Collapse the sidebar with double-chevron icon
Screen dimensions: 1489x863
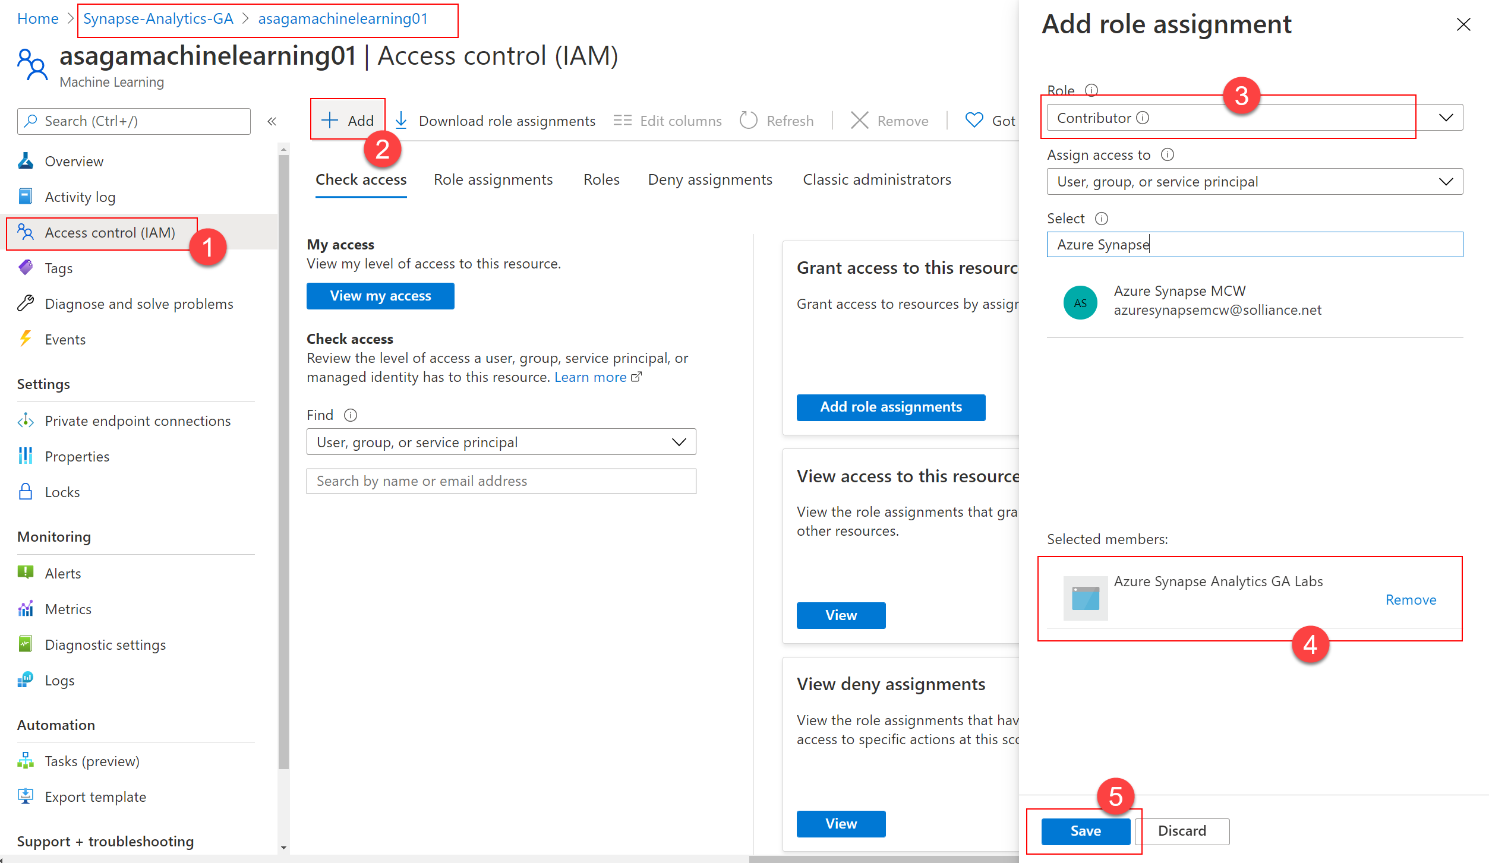click(272, 121)
